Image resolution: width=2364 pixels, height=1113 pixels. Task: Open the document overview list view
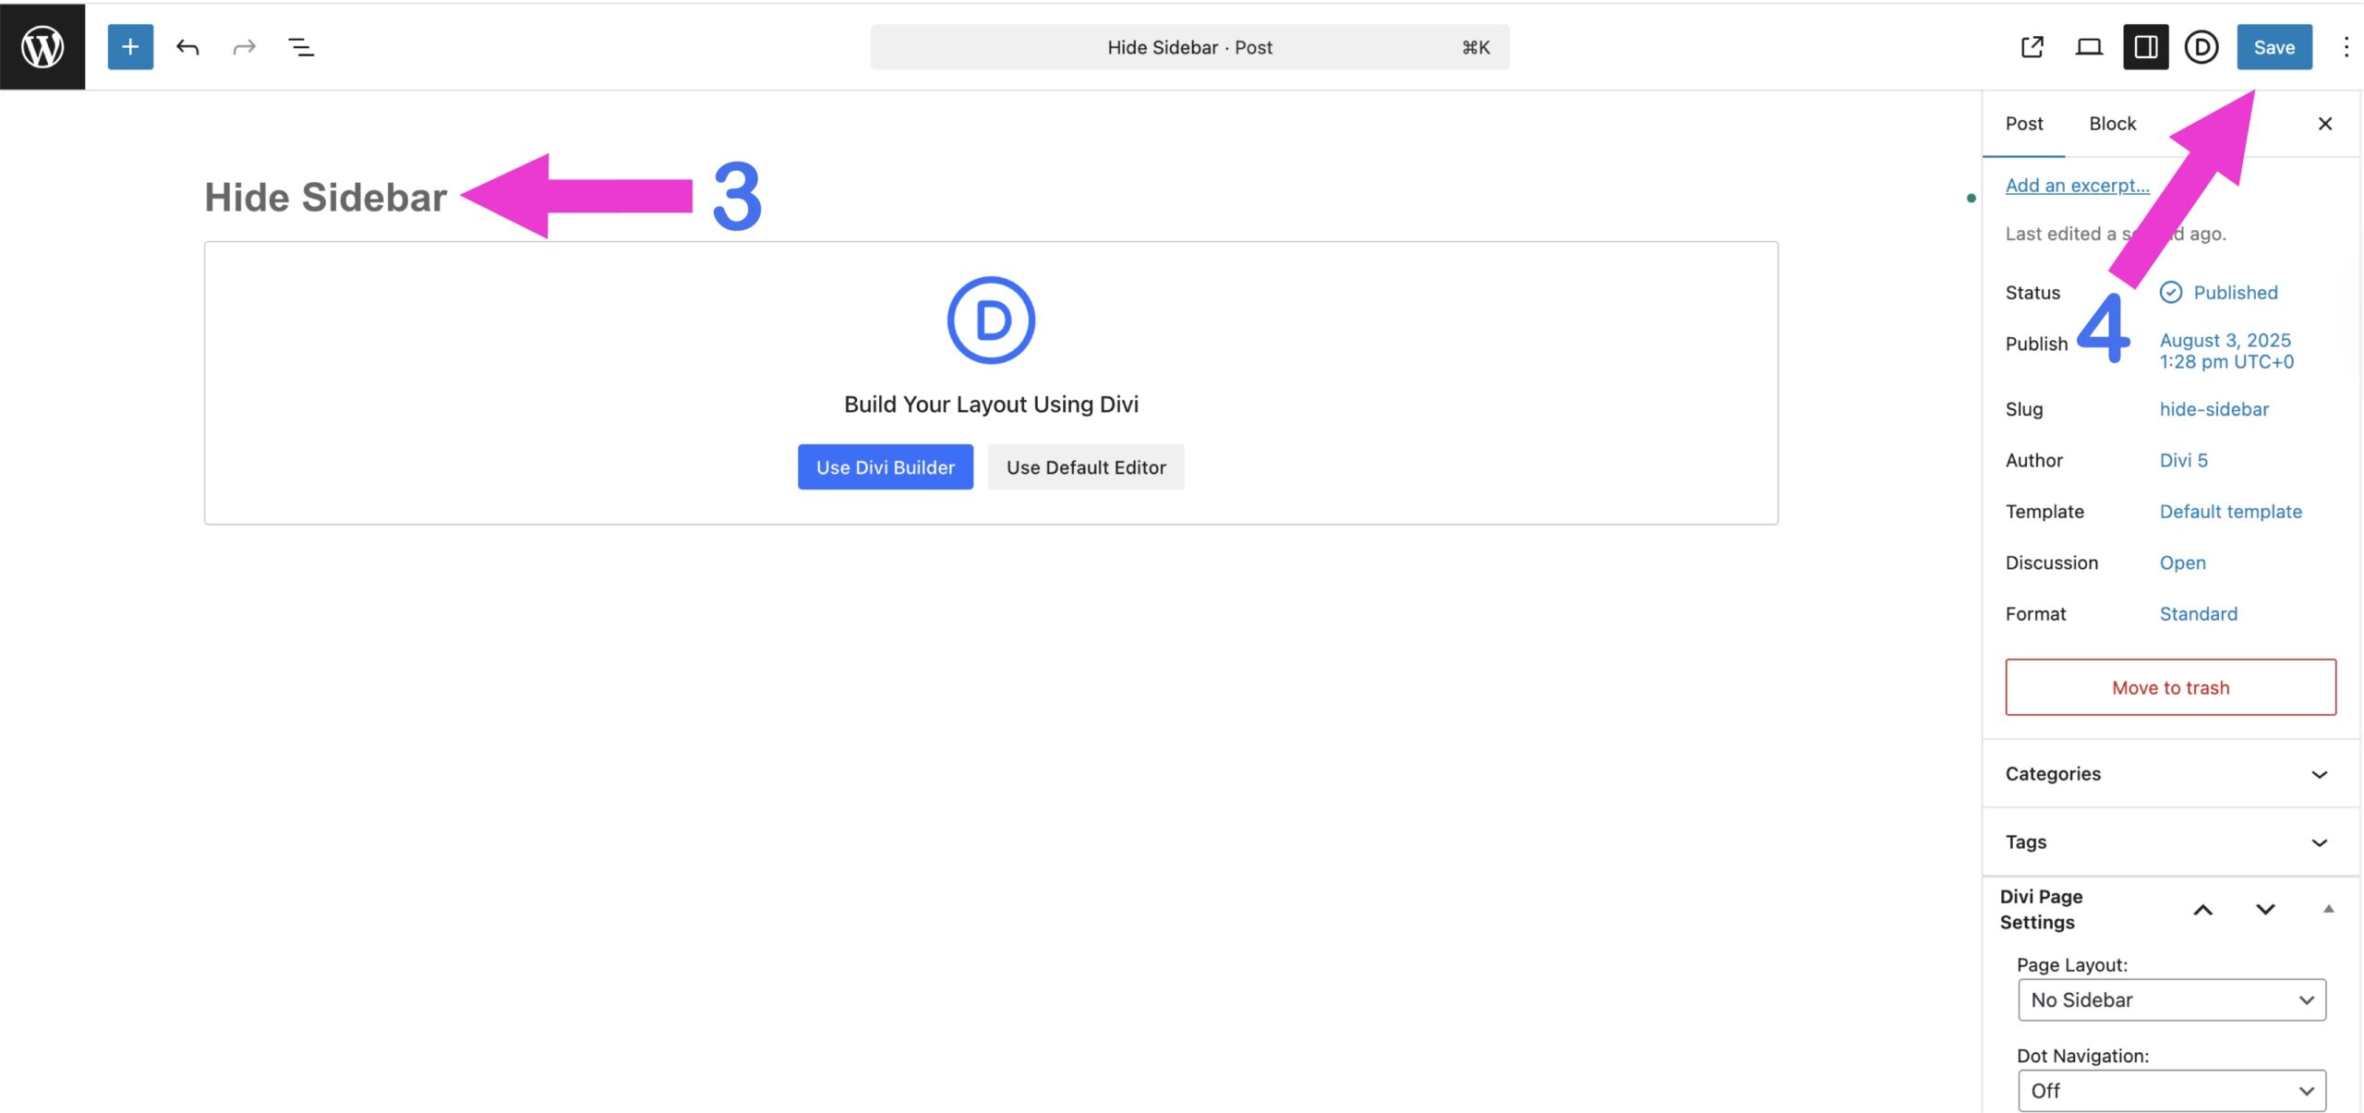click(301, 47)
